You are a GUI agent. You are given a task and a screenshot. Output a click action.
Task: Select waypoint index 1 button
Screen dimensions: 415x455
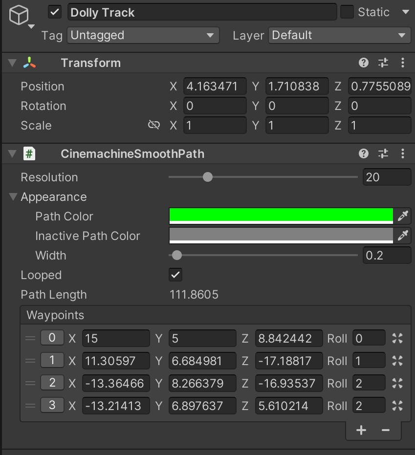52,360
